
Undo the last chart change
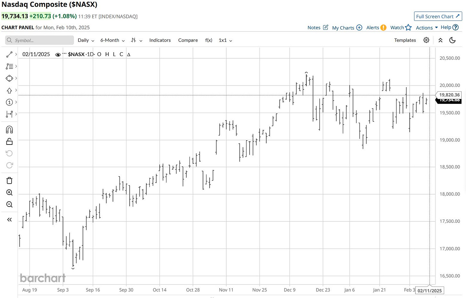(x=9, y=153)
